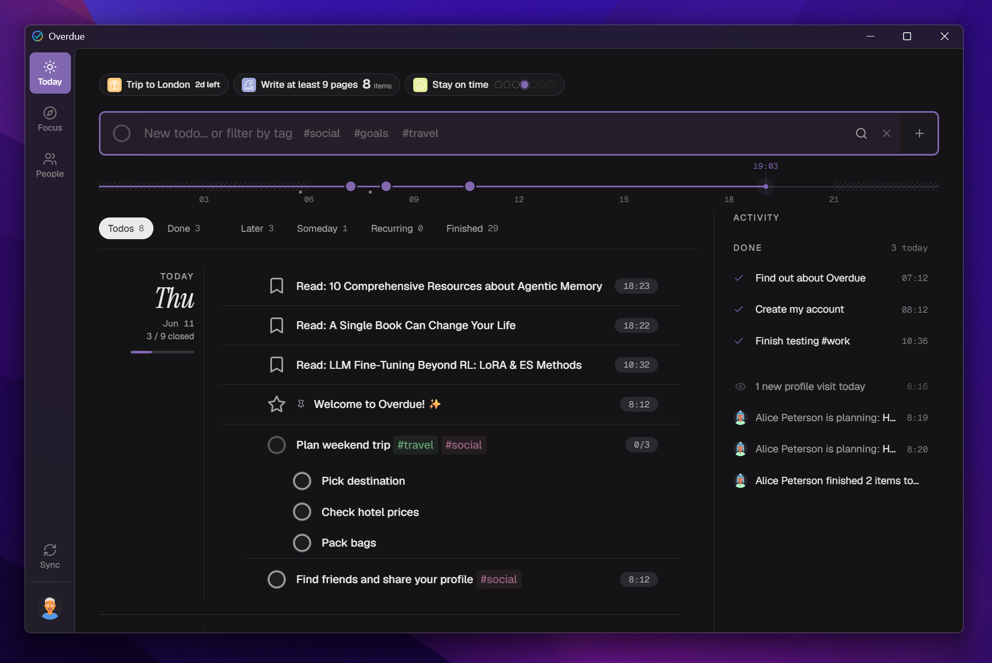Open the People section in sidebar
The height and width of the screenshot is (663, 992).
[50, 165]
